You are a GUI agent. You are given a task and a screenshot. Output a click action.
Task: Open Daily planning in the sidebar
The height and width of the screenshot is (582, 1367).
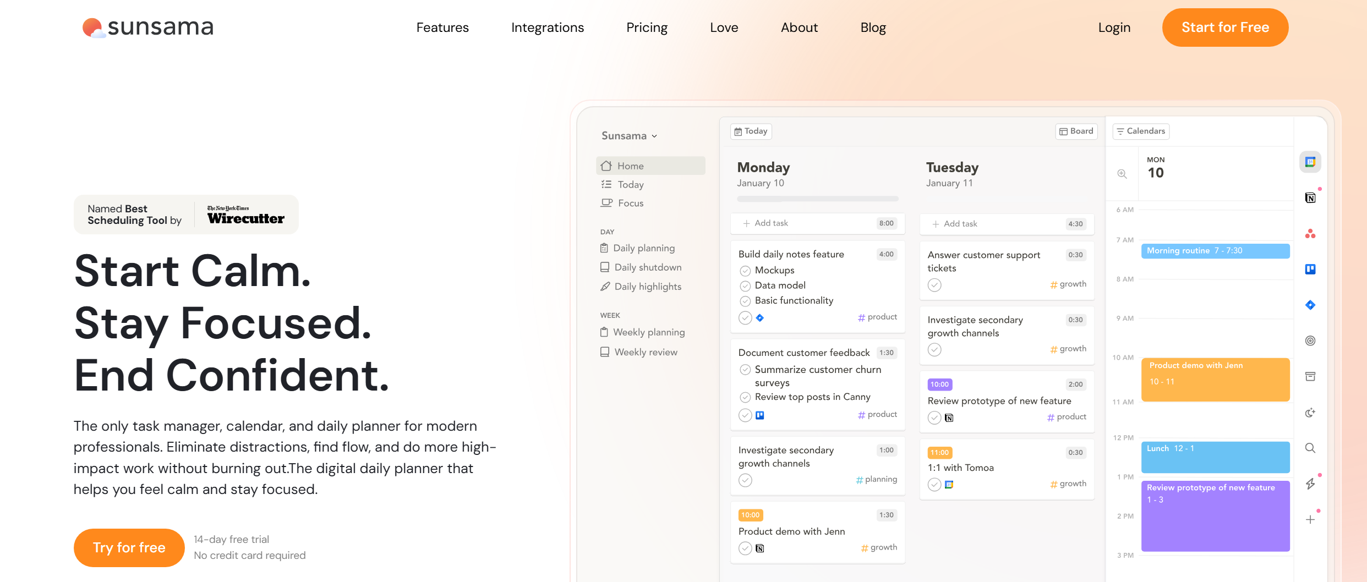644,248
